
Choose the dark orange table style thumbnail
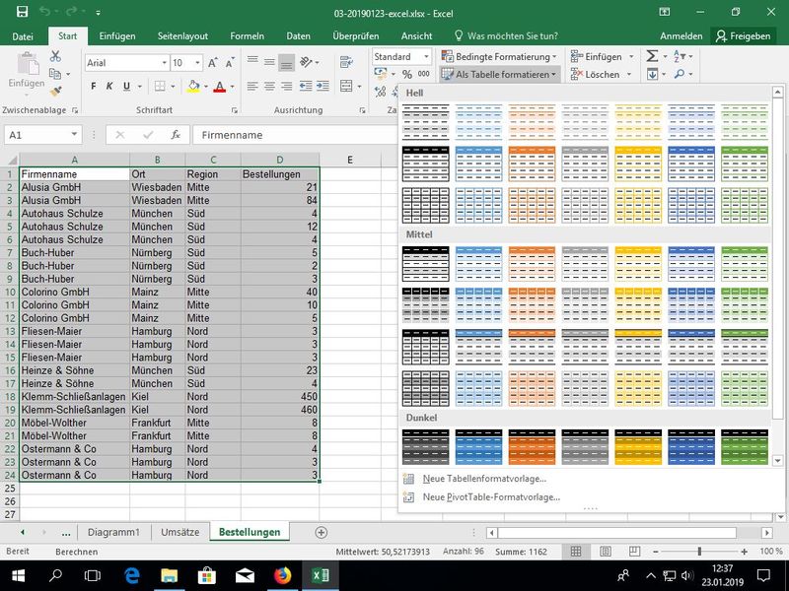pos(532,447)
